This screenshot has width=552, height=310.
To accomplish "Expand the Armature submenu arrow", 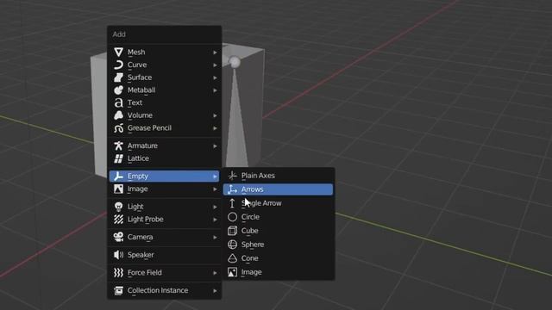I will (215, 146).
